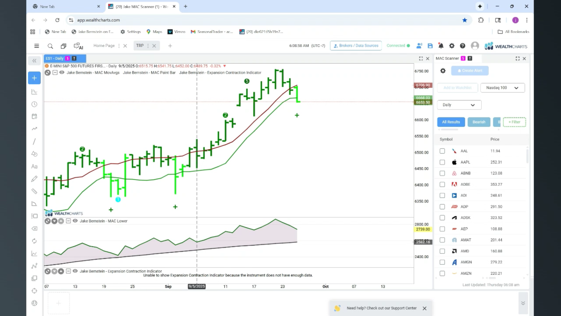The width and height of the screenshot is (561, 316).
Task: Check the AMD row checkbox
Action: (x=442, y=251)
